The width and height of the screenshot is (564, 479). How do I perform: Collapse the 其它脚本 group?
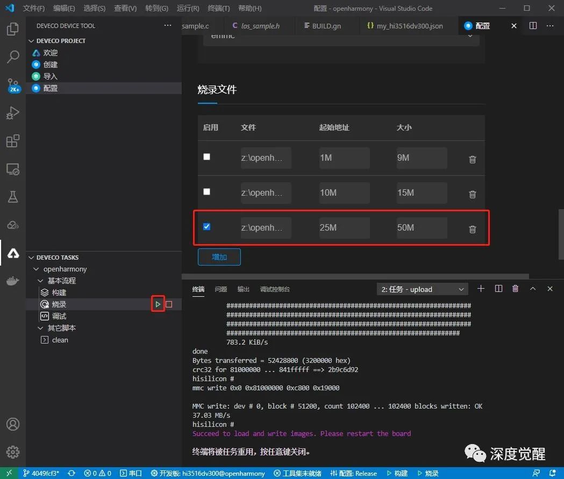point(40,328)
